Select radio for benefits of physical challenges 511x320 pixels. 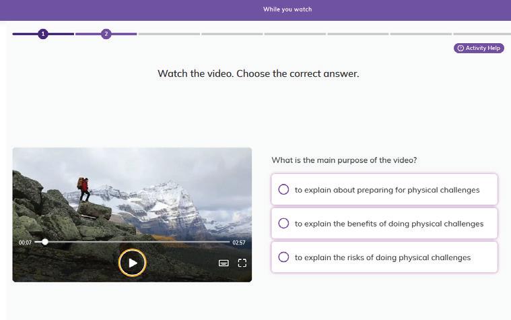coord(283,224)
